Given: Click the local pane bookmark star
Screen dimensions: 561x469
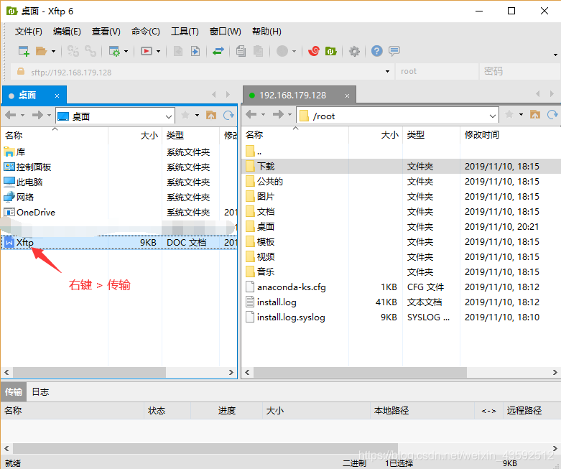Looking at the screenshot, I should pyautogui.click(x=185, y=115).
